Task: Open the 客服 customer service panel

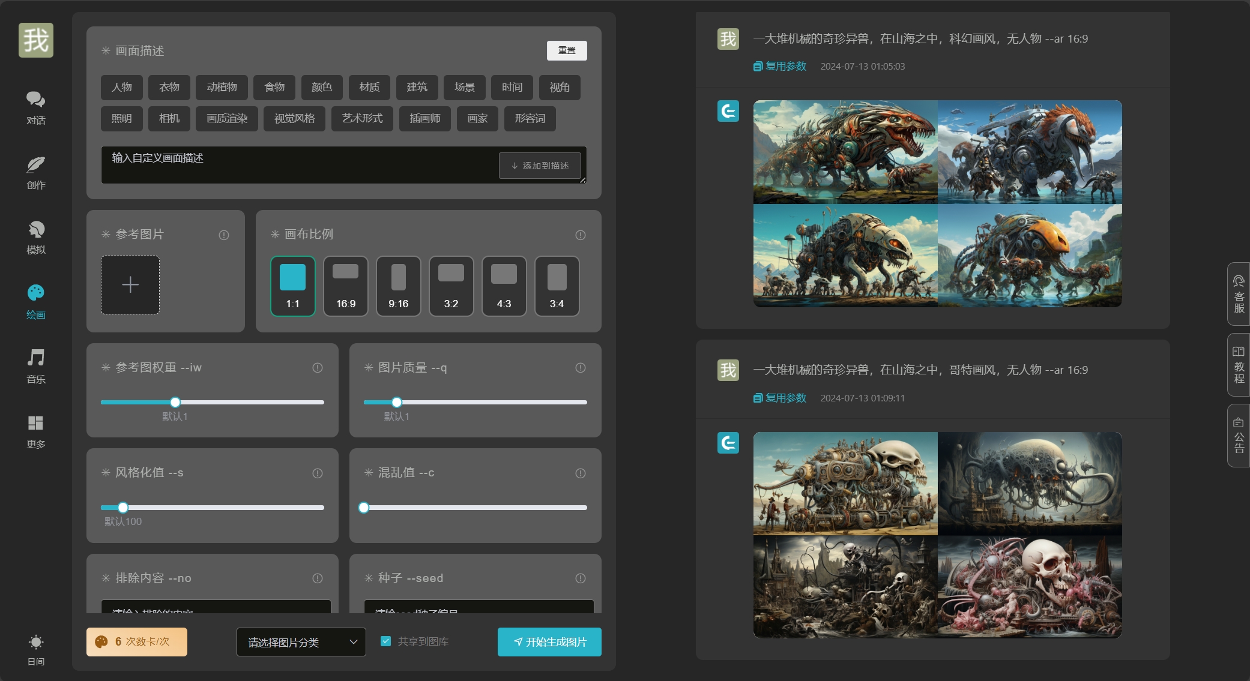Action: [x=1239, y=294]
